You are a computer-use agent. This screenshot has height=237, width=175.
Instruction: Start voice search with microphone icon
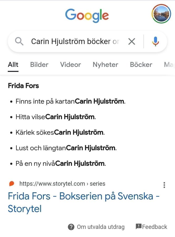pyautogui.click(x=155, y=41)
